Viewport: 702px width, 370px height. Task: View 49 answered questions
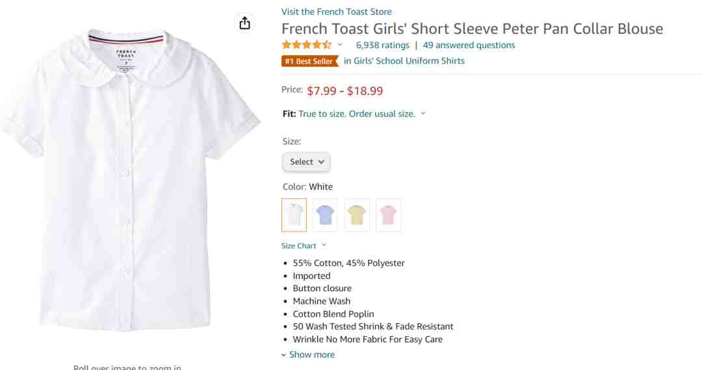(x=469, y=46)
